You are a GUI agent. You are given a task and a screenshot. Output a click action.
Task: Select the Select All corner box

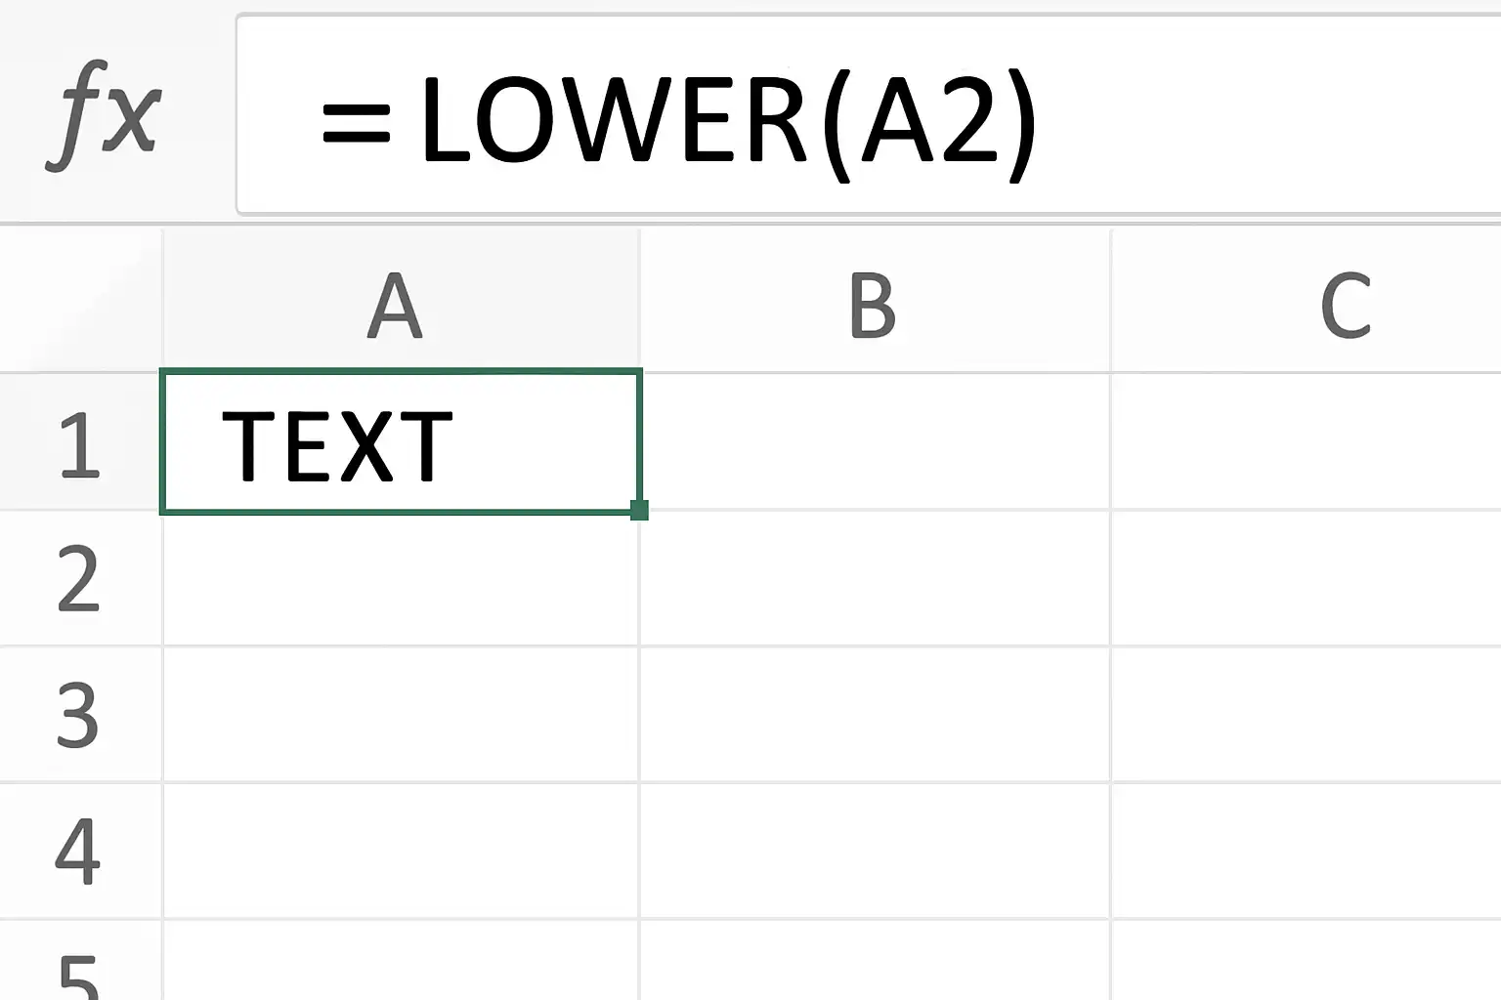coord(80,301)
